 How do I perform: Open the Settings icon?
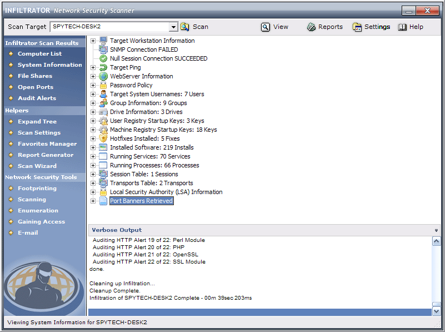pyautogui.click(x=356, y=26)
